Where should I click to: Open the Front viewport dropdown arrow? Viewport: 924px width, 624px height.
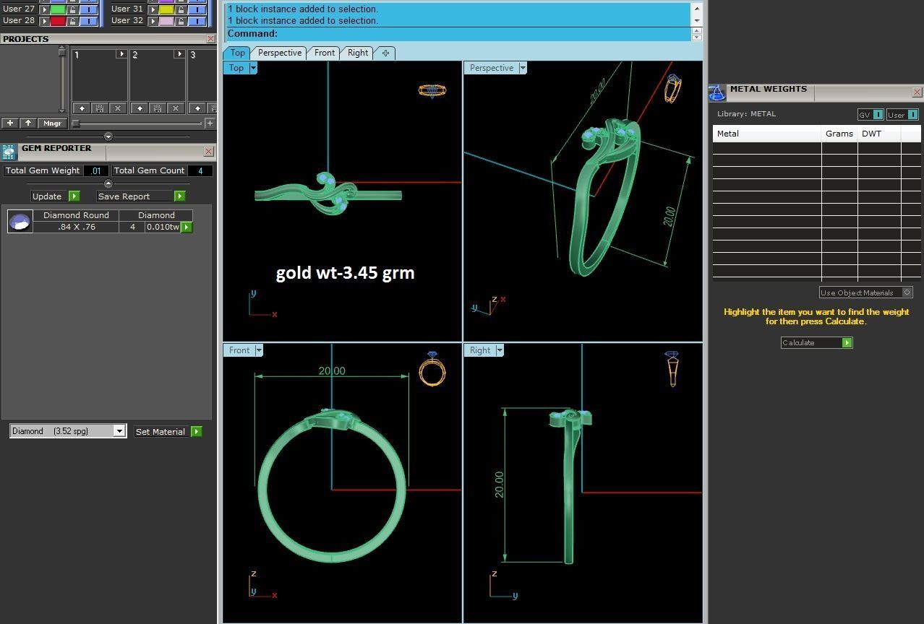(x=259, y=350)
